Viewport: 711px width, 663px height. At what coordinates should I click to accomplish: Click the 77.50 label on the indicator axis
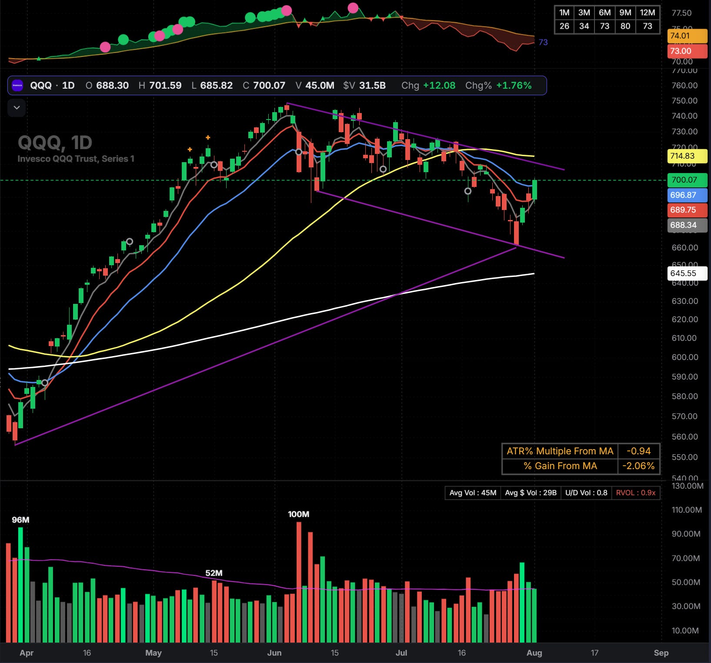(681, 13)
